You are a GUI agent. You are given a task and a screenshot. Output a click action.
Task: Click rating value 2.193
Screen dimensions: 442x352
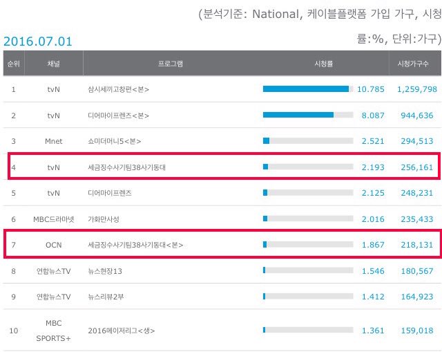tap(373, 167)
